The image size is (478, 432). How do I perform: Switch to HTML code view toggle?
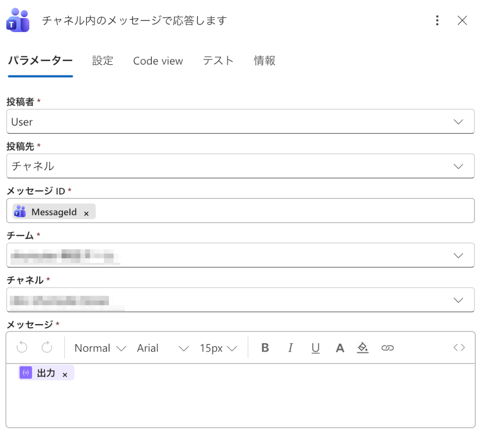pyautogui.click(x=459, y=348)
